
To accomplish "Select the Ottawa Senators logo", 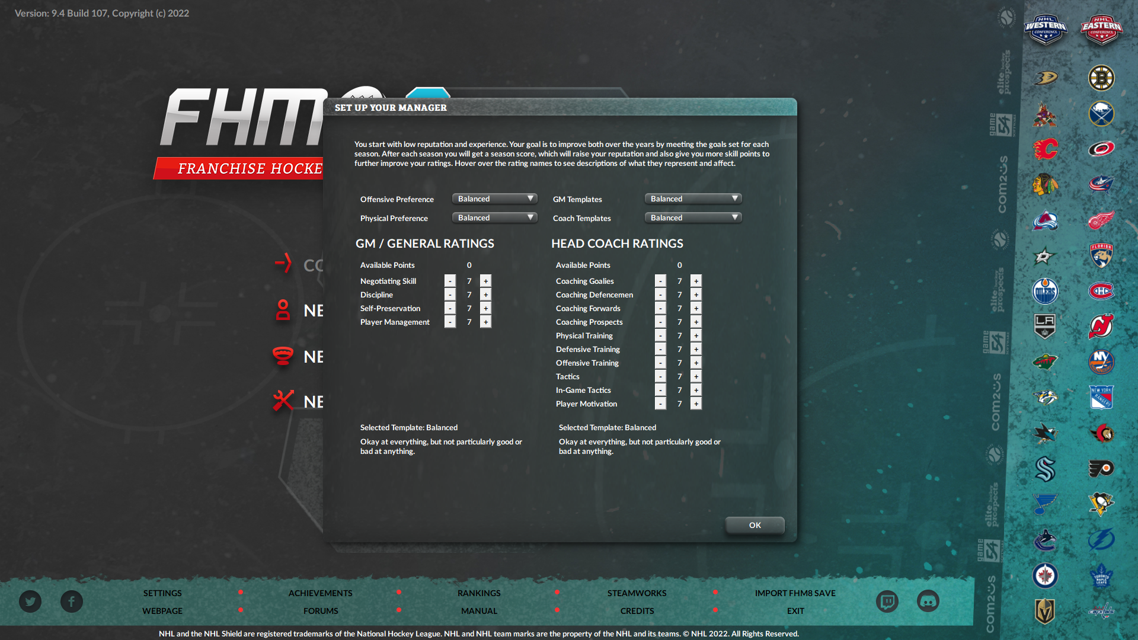I will tap(1101, 433).
